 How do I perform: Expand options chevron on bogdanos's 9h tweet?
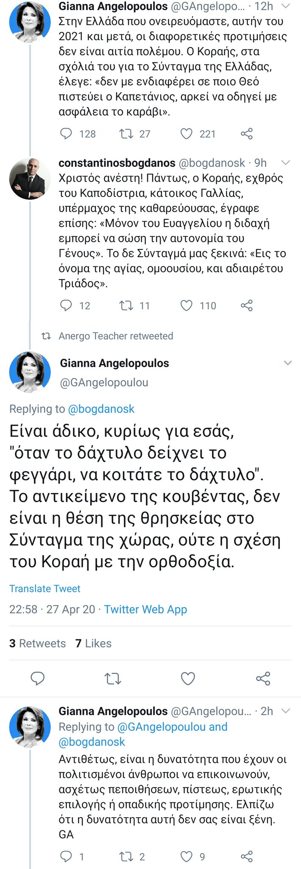coord(286,163)
